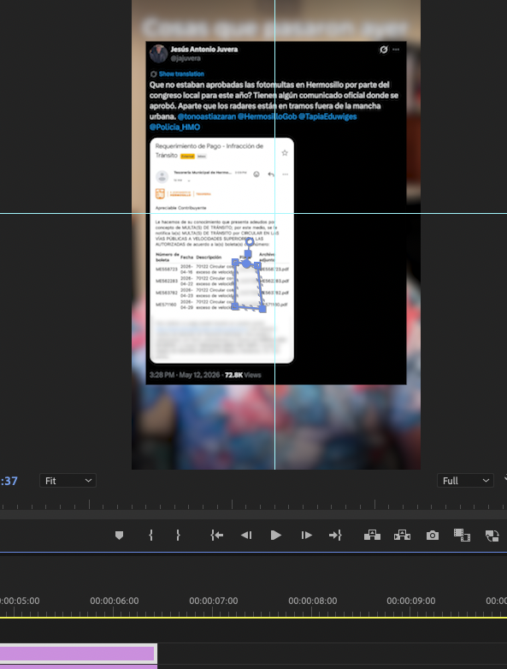Step back one frame
This screenshot has height=669, width=507.
(x=246, y=535)
